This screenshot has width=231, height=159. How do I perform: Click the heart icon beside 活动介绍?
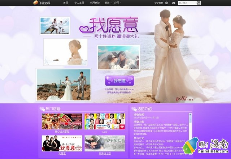(134, 109)
